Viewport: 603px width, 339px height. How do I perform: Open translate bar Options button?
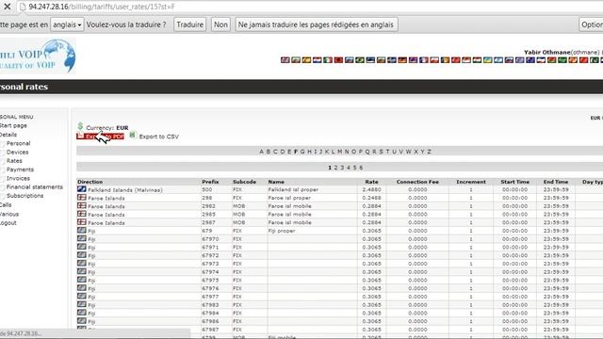tap(592, 24)
